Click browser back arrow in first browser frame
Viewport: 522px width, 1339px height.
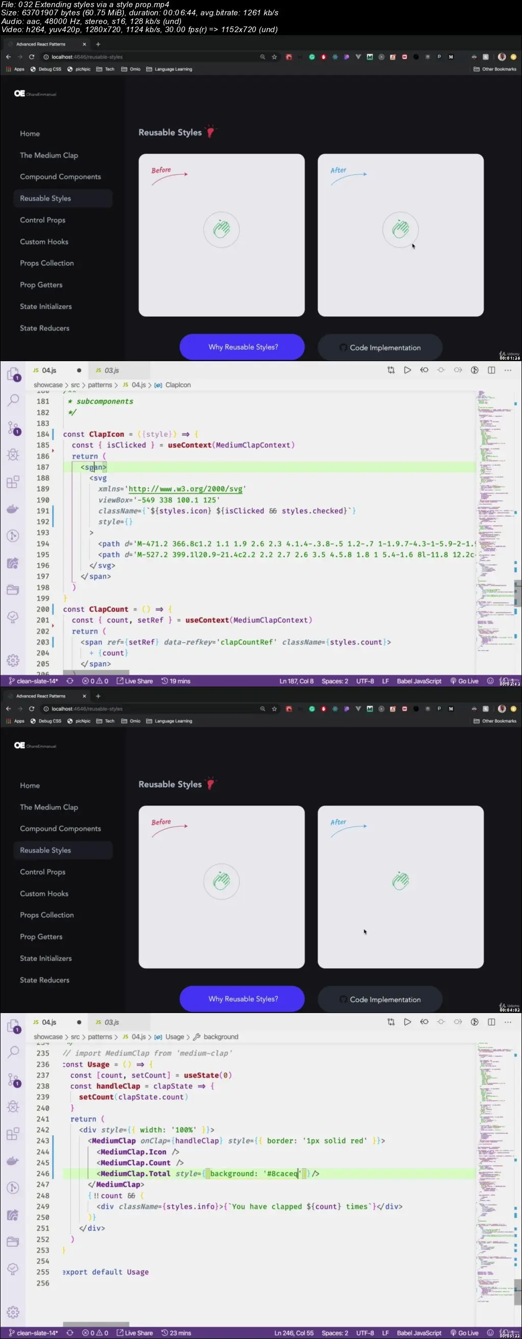8,57
